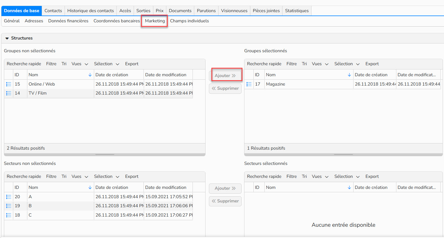Open the Adresses sub-tab

(34, 21)
